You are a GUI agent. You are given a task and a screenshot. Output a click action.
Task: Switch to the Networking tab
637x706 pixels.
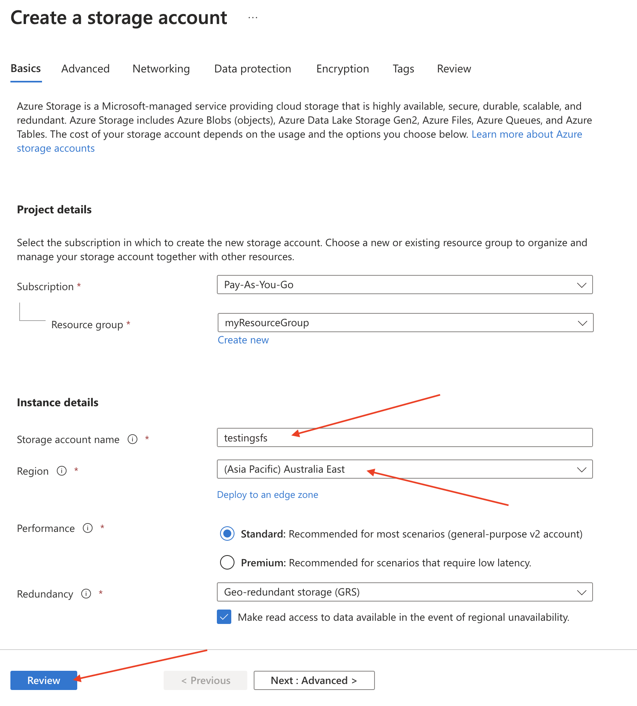point(161,69)
